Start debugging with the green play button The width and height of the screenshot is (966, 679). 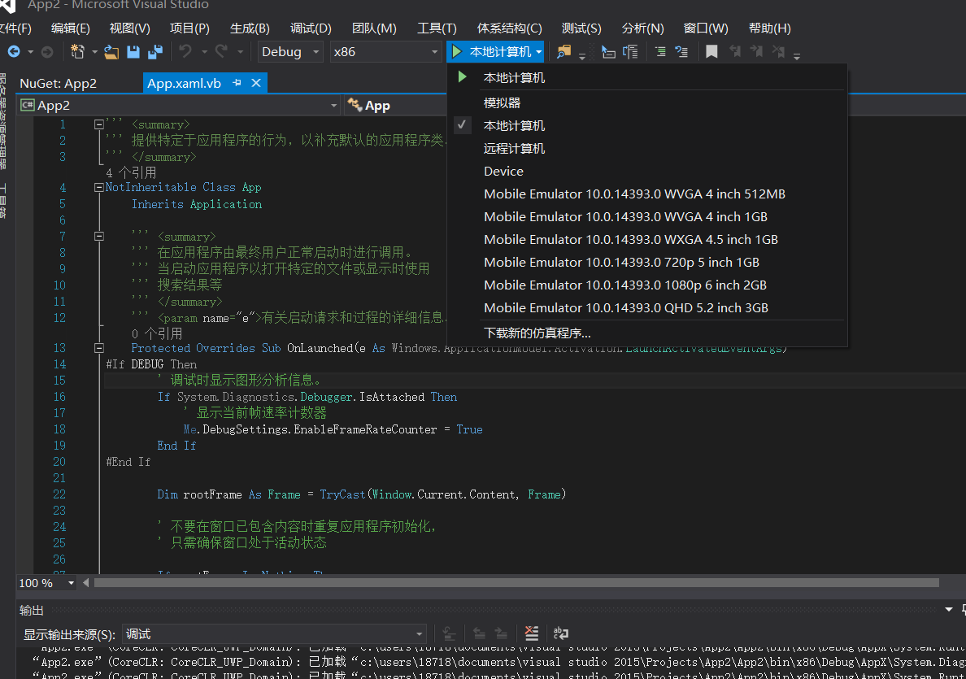coord(456,52)
